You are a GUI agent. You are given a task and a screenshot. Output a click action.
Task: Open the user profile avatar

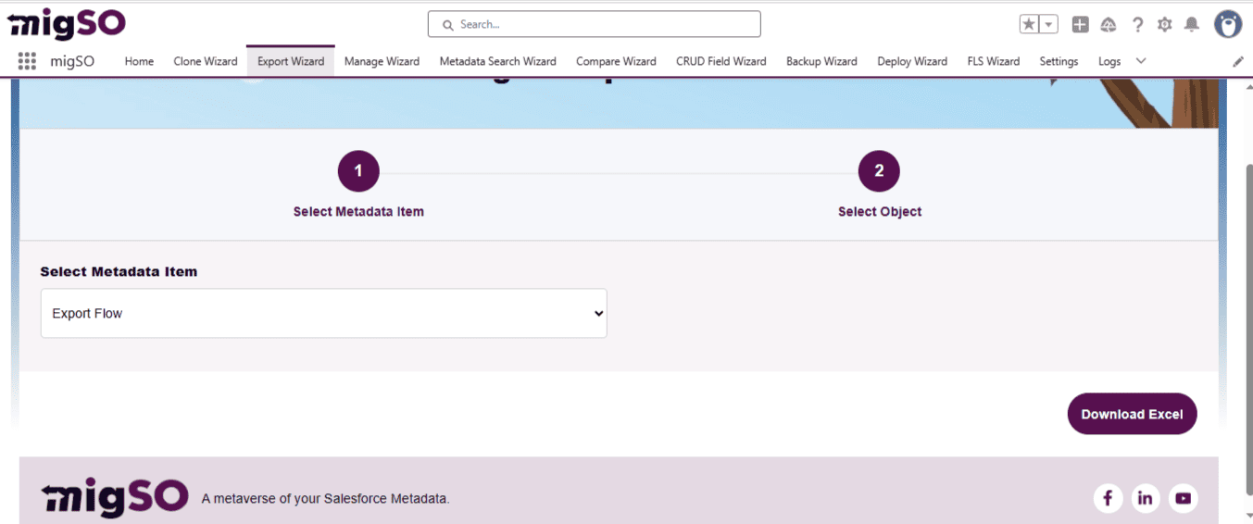coord(1228,24)
